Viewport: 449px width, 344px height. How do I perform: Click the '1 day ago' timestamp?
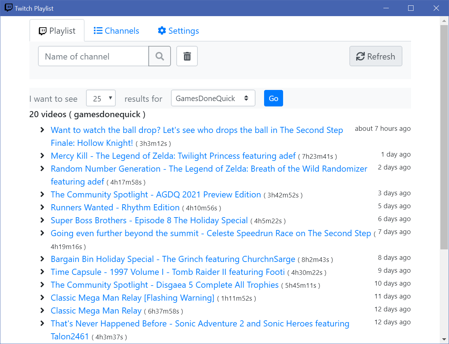(396, 154)
